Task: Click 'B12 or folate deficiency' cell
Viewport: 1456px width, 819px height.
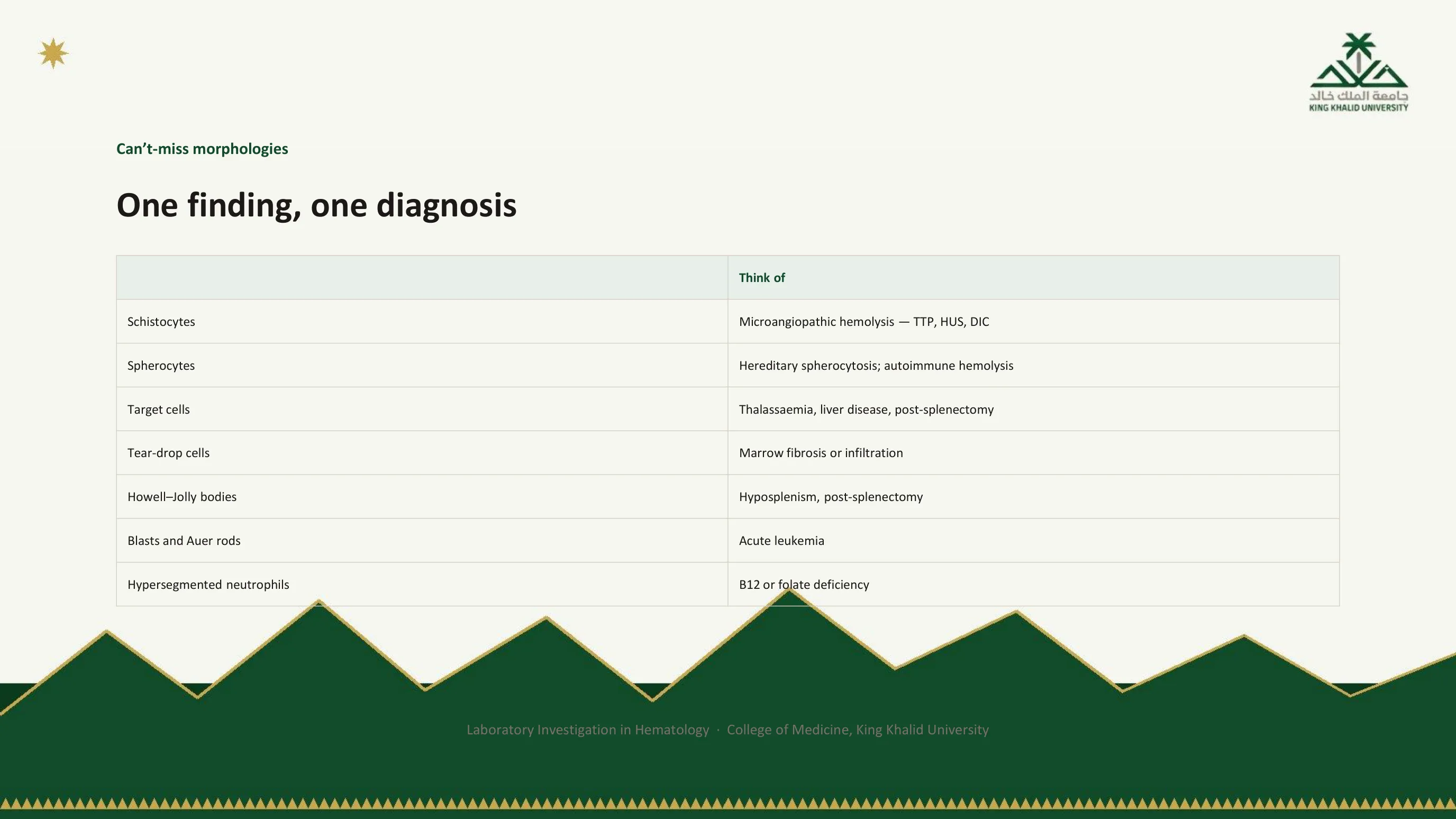Action: click(x=1033, y=585)
